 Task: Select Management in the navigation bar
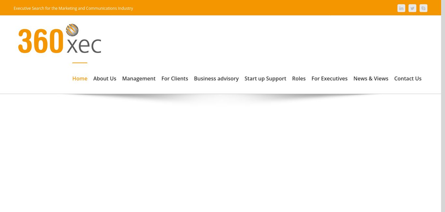[139, 78]
